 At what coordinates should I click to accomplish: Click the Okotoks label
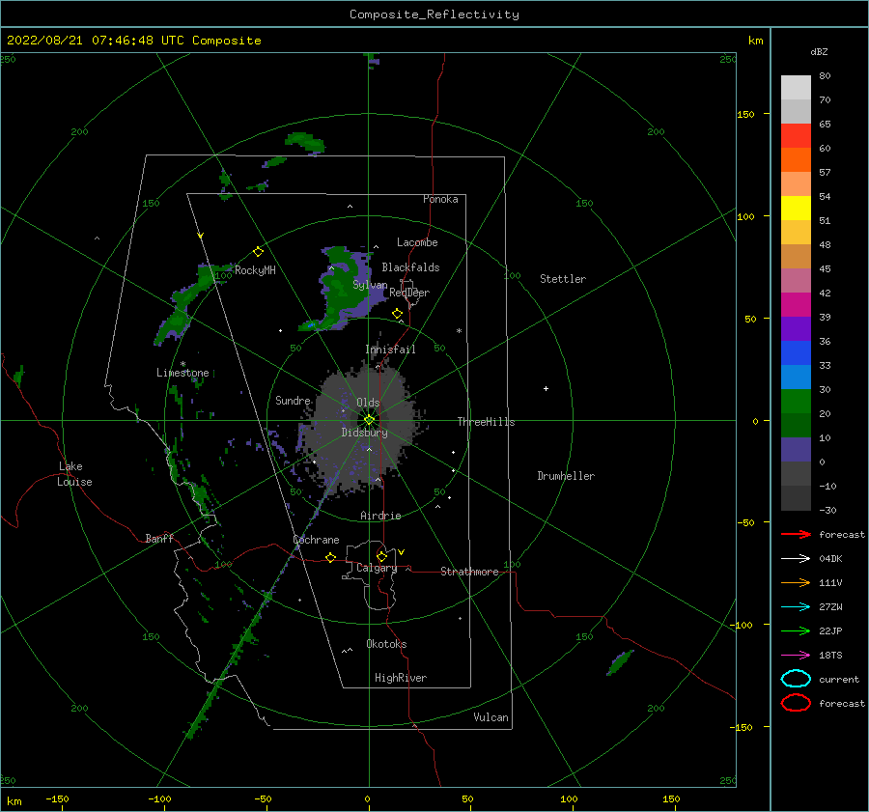(386, 644)
